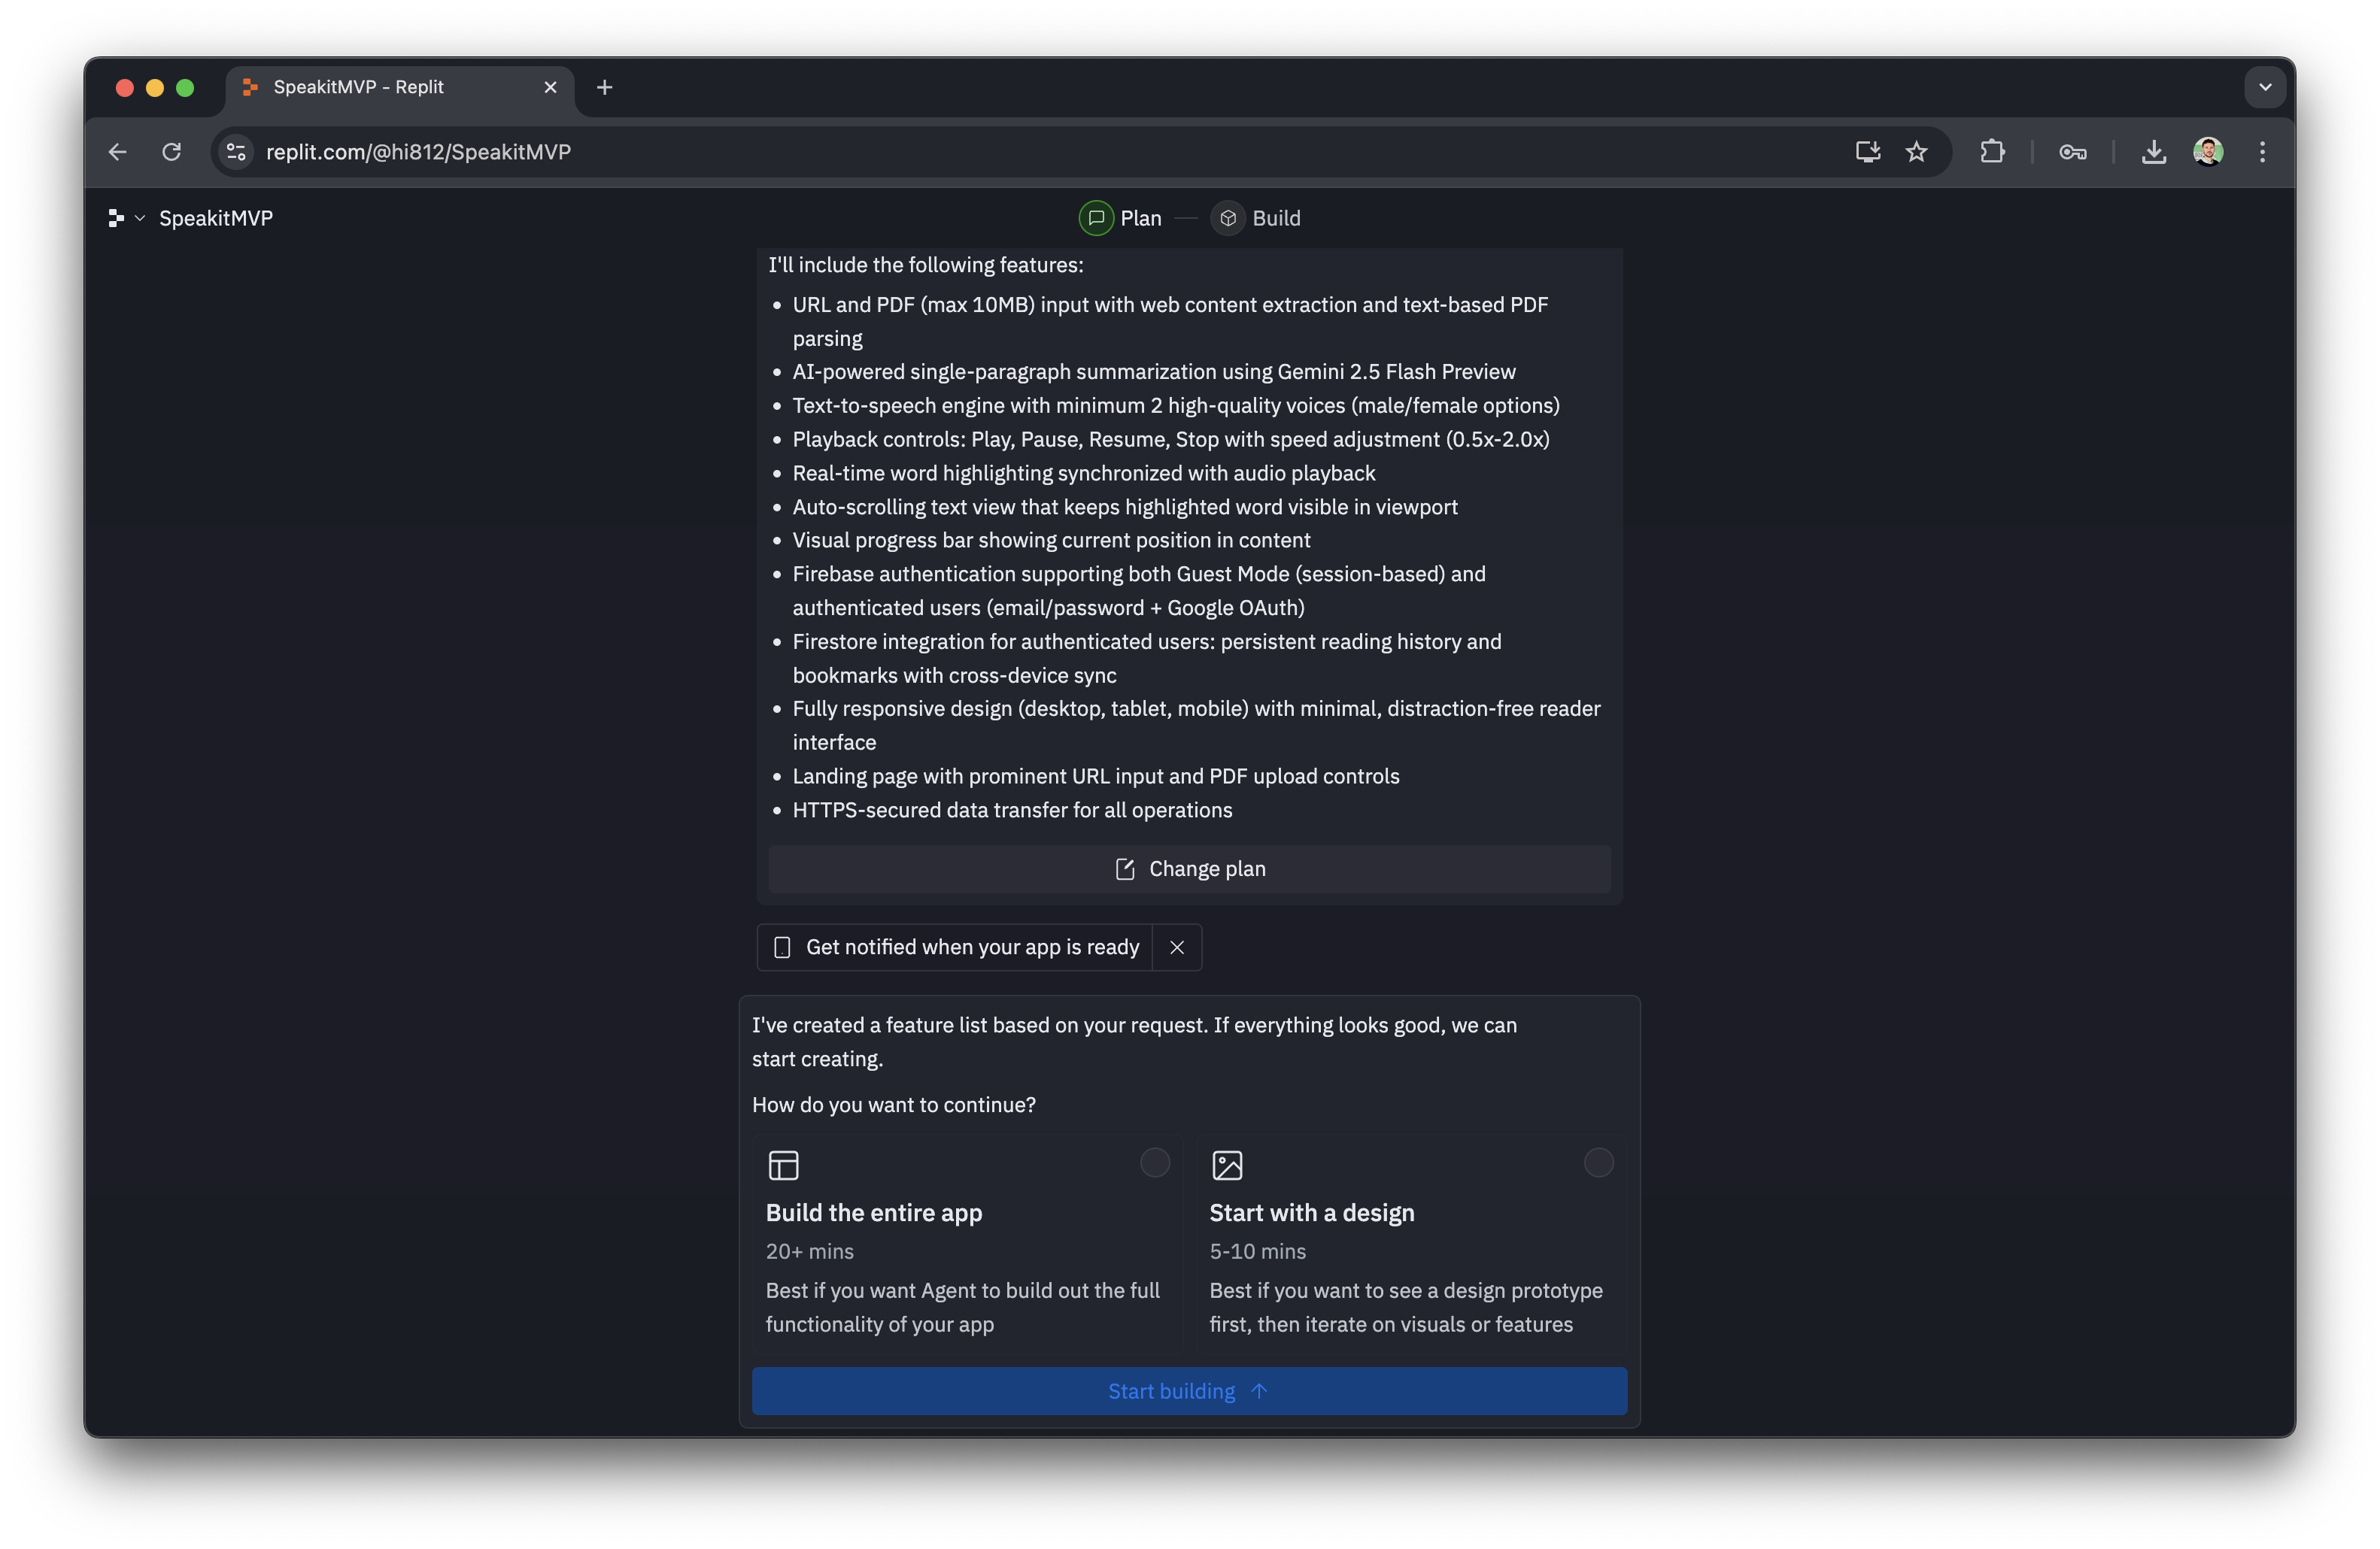Open the passwords key icon
This screenshot has height=1549, width=2380.
point(2072,152)
